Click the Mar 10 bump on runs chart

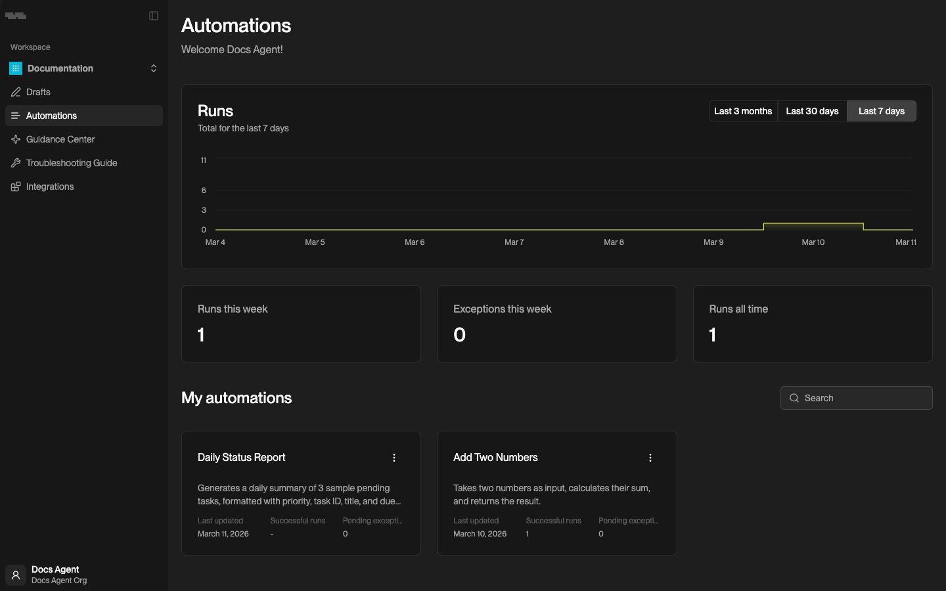point(813,225)
